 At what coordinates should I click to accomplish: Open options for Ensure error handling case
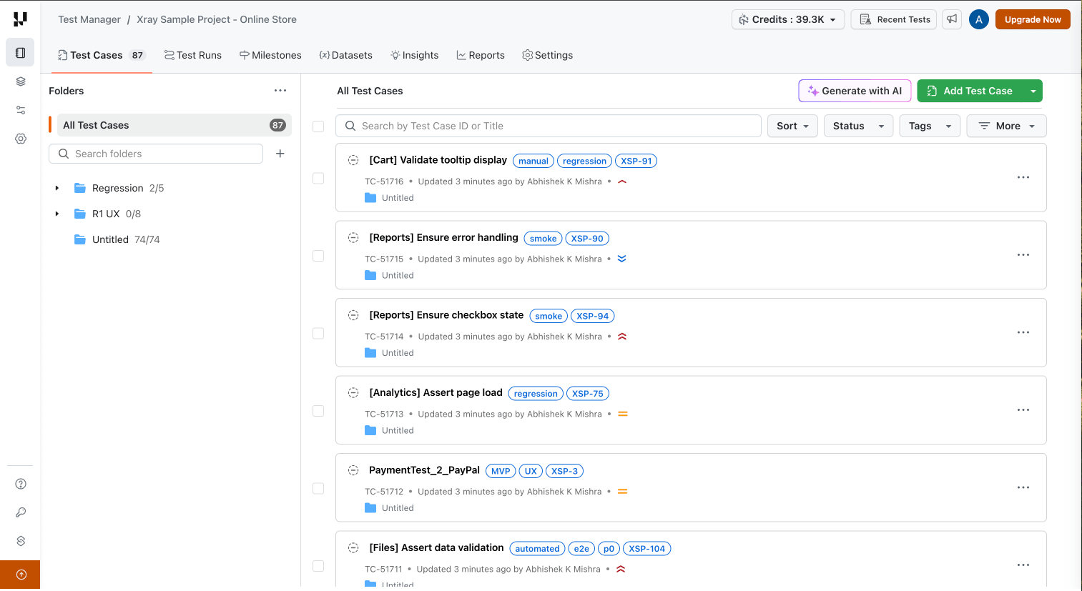[1023, 255]
